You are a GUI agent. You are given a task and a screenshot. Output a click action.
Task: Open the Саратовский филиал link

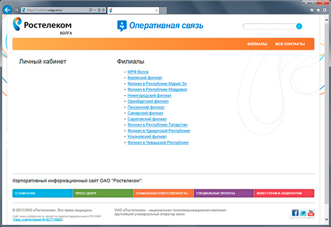tap(147, 119)
